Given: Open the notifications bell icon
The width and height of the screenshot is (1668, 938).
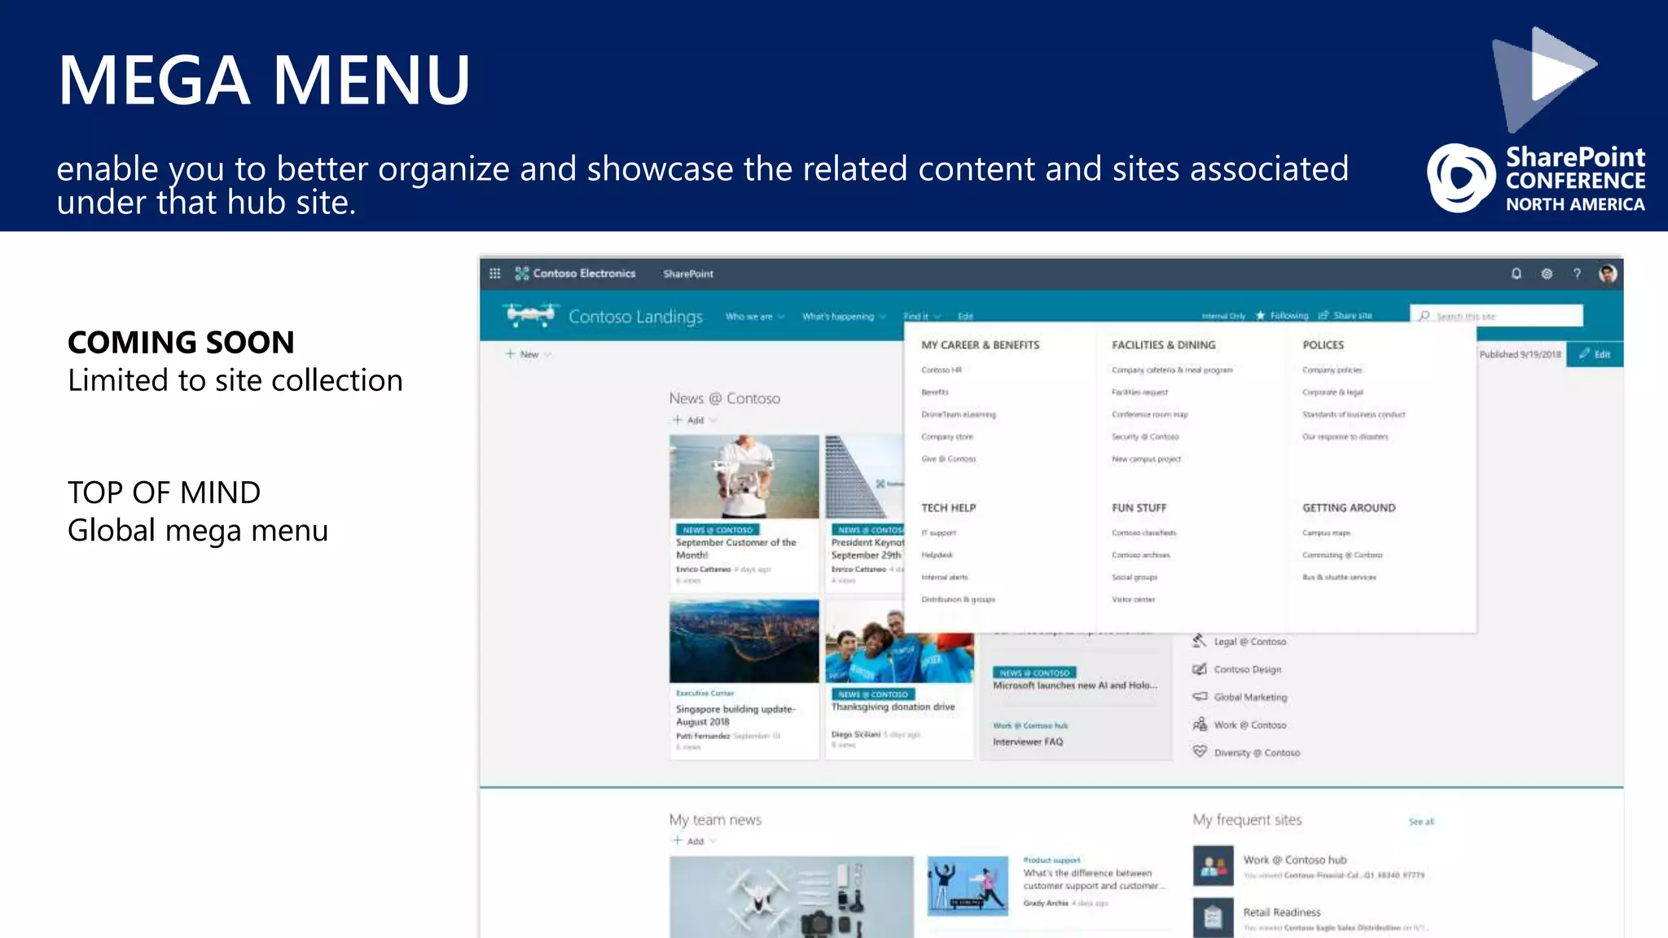Looking at the screenshot, I should (x=1516, y=274).
